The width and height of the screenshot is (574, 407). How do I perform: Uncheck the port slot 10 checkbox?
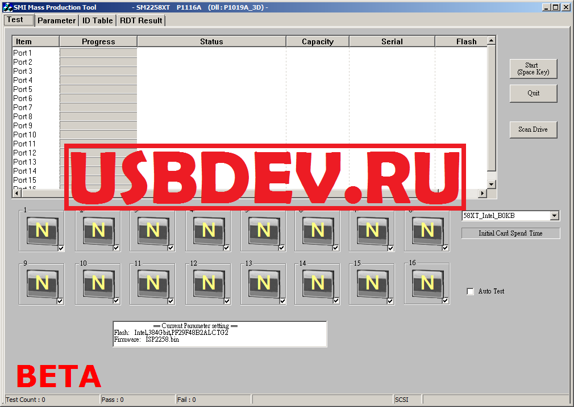[x=116, y=301]
